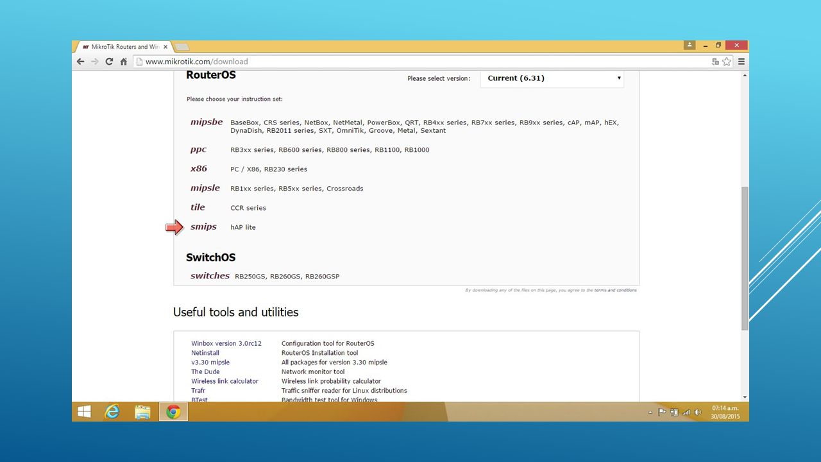The image size is (821, 462).
Task: Click 'Configuration tool for RouterOS' description
Action: pos(328,343)
